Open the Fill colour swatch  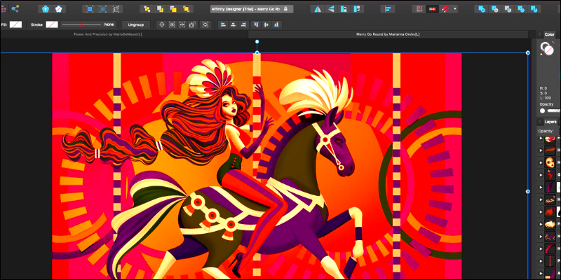point(15,24)
